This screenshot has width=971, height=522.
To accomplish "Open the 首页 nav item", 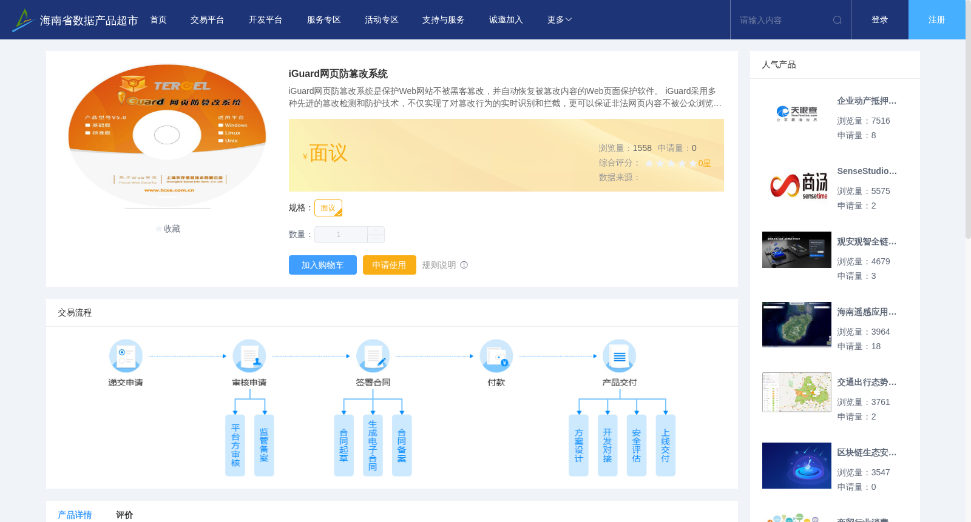I will pos(158,20).
